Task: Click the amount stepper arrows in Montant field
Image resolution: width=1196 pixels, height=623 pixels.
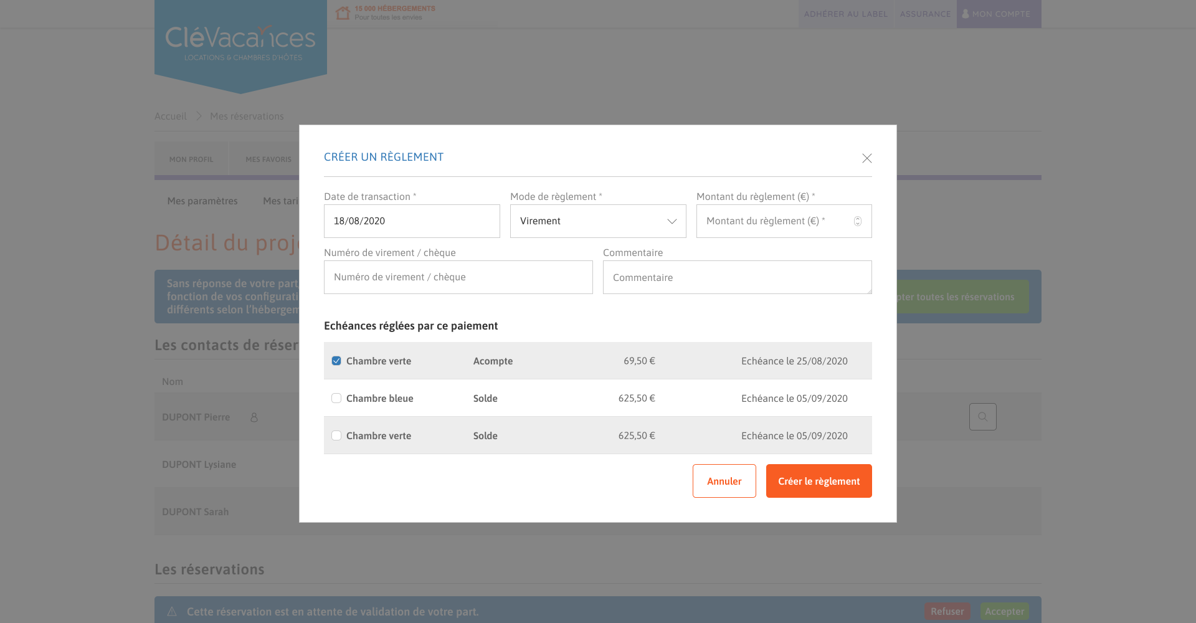Action: [858, 221]
